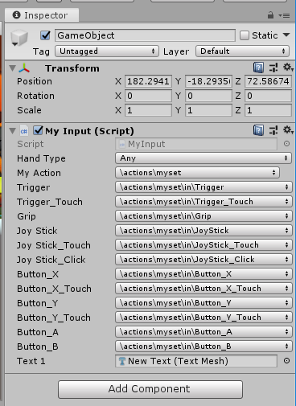Open My Input script gear settings menu

288,130
